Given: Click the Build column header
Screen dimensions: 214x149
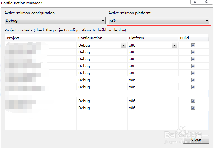Looking at the screenshot, I should tap(193, 38).
